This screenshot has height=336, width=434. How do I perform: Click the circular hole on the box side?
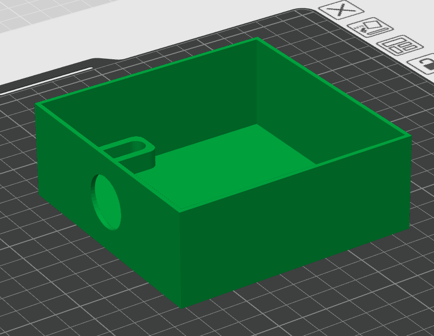point(106,202)
